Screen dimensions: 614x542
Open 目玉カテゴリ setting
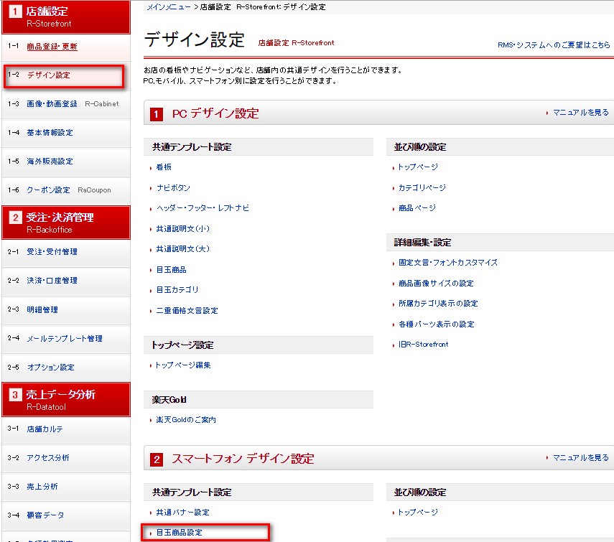pos(177,290)
